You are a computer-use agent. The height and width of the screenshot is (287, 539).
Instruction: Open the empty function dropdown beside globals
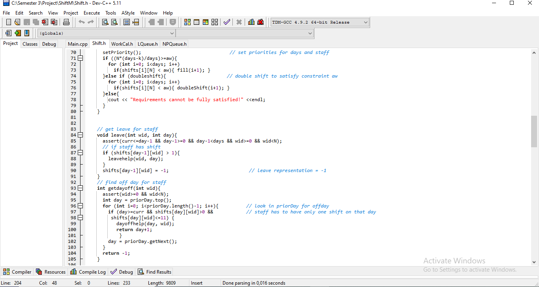(x=245, y=33)
